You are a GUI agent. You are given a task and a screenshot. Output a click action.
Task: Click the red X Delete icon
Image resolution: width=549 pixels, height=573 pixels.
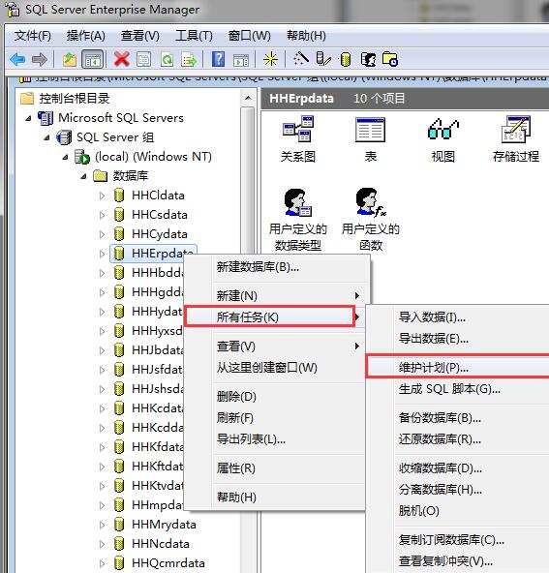pos(122,59)
